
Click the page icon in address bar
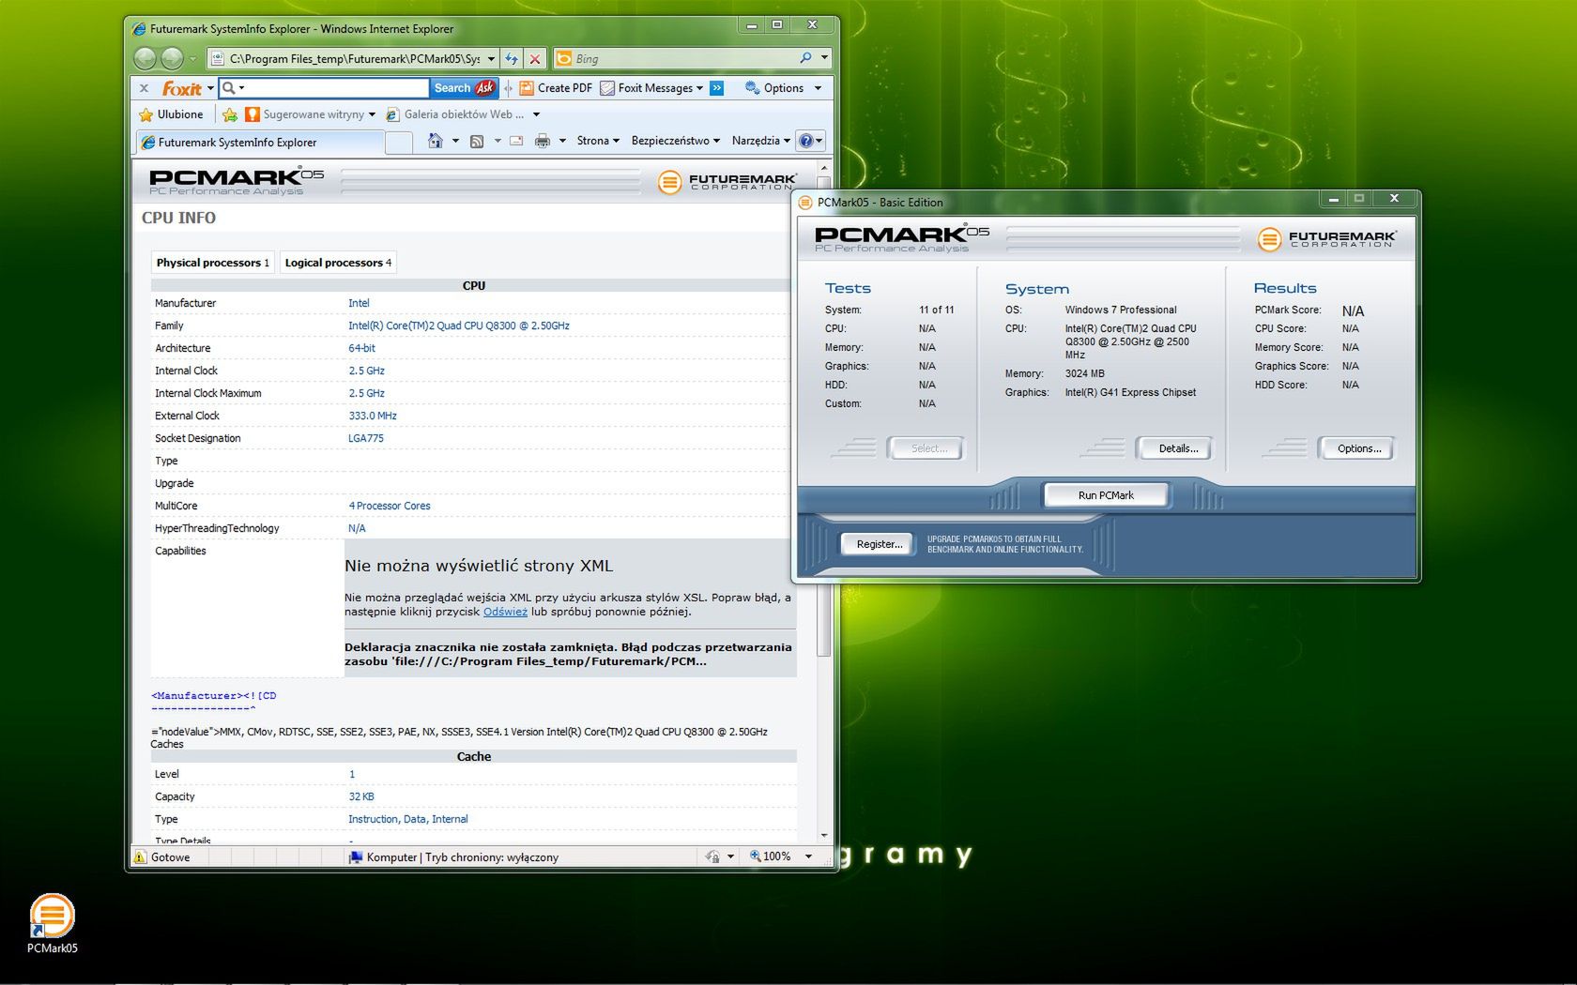(x=218, y=59)
